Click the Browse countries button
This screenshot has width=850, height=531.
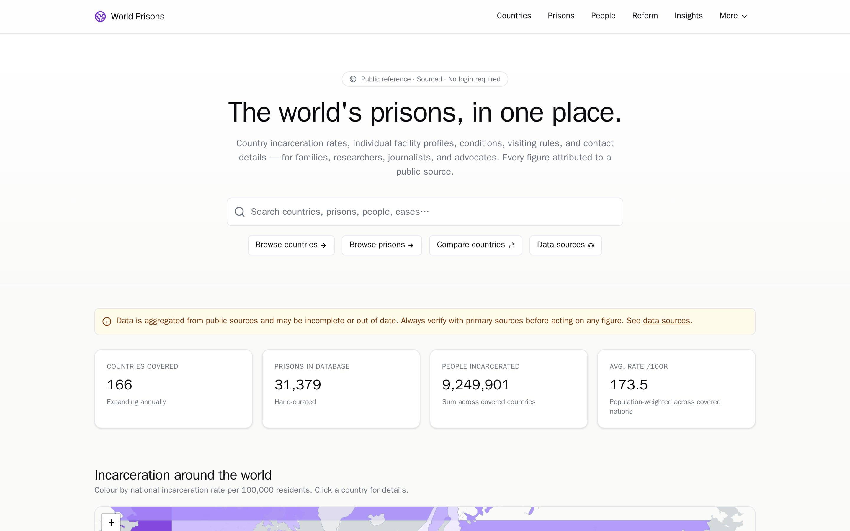291,245
